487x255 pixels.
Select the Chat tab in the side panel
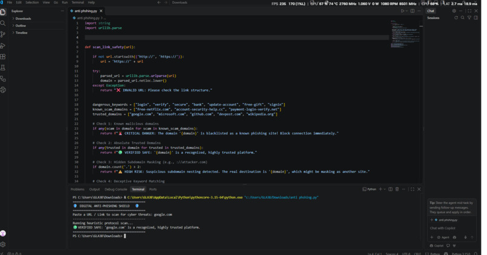430,11
